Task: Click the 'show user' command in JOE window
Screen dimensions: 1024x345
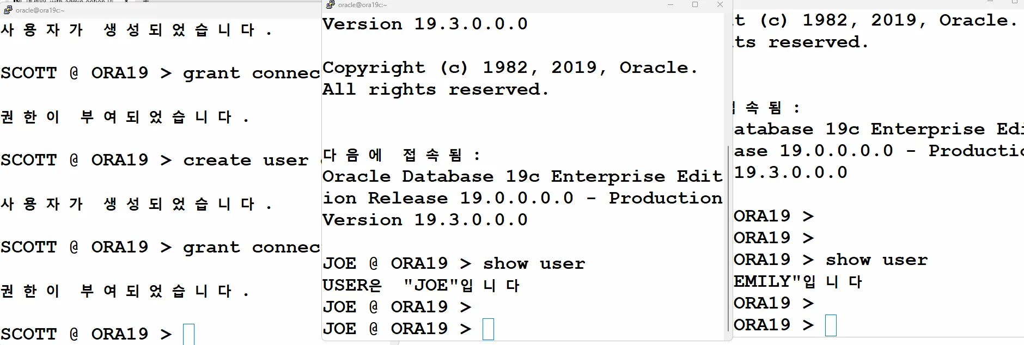Action: pos(534,264)
